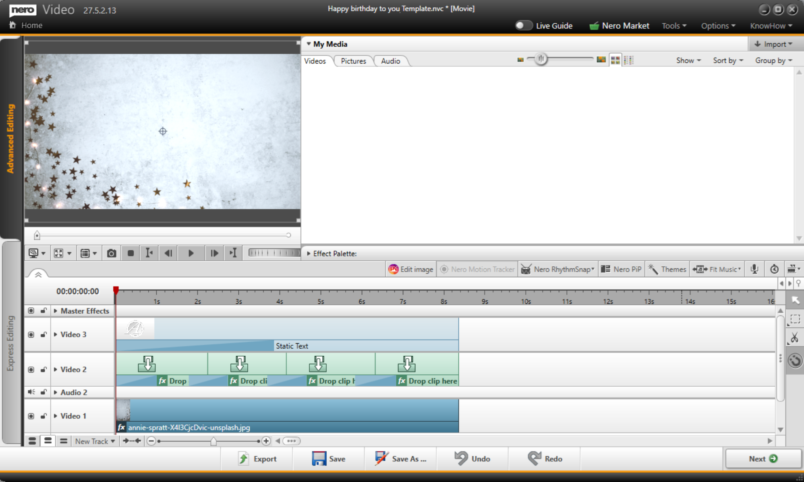Expand the Master Effects track
The height and width of the screenshot is (482, 804).
coord(56,311)
